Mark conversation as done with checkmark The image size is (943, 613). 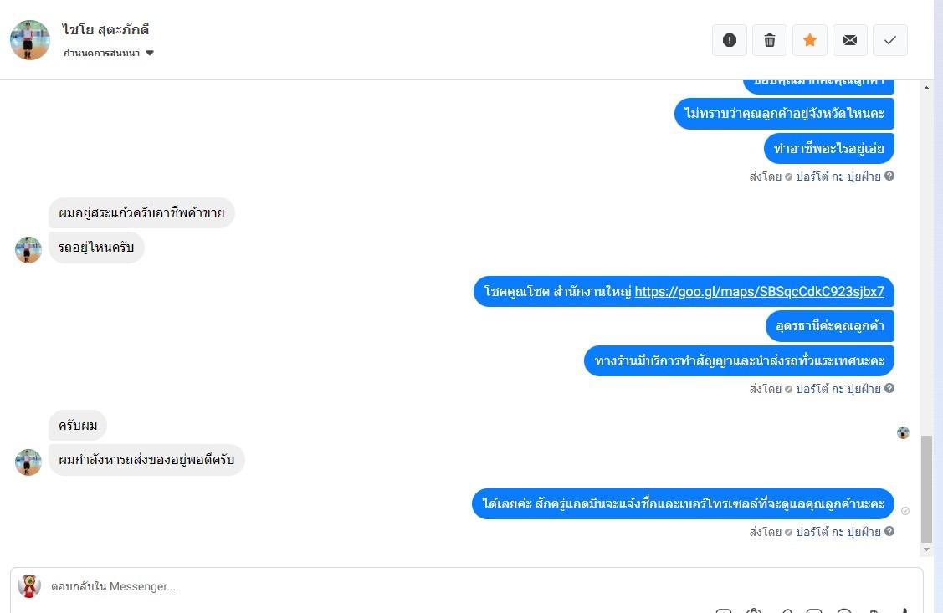(x=890, y=40)
